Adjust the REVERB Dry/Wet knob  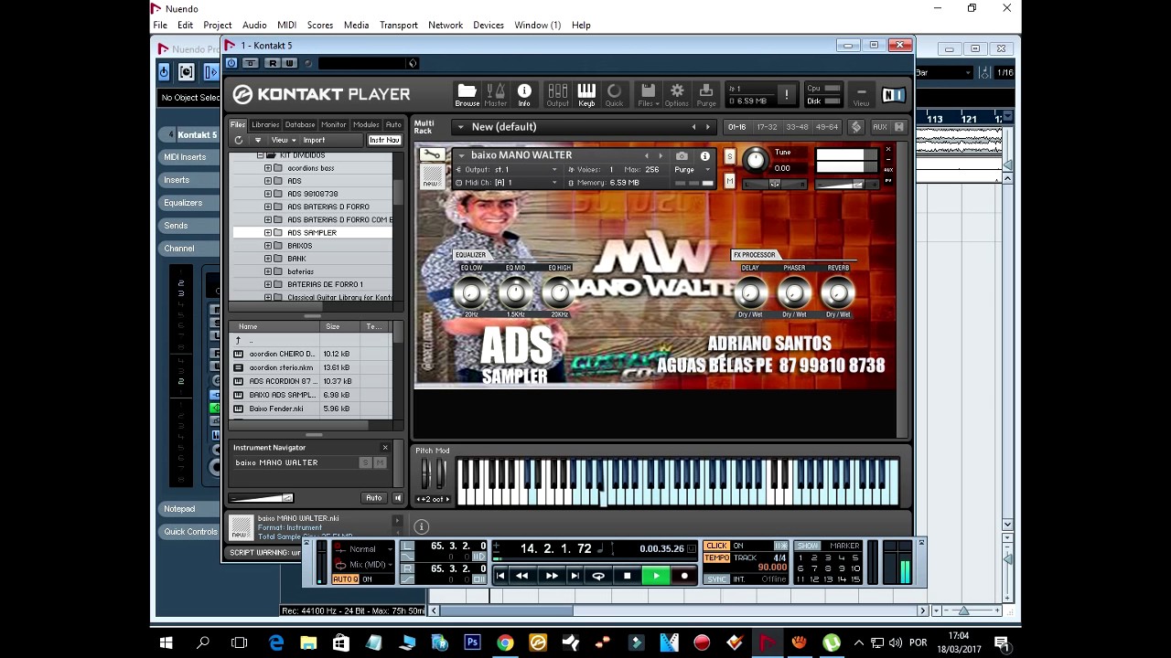click(838, 293)
